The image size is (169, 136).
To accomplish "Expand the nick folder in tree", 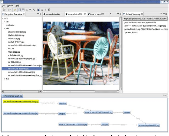I will 4,79.
